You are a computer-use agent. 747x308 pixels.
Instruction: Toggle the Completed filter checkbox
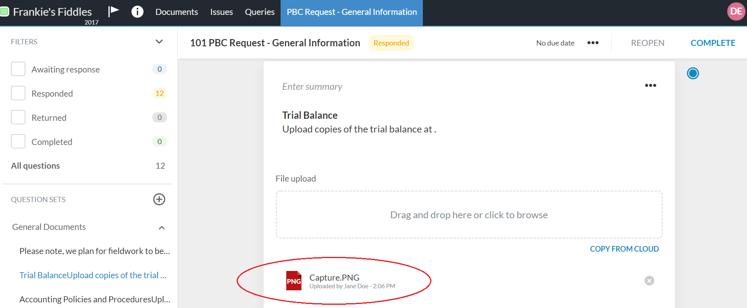18,141
